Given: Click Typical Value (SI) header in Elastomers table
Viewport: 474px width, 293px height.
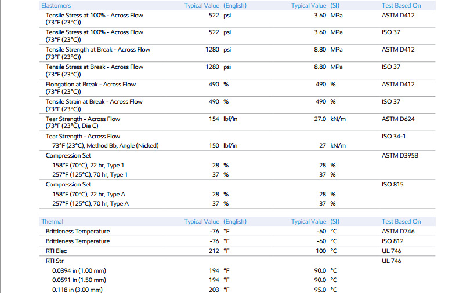Looking at the screenshot, I should pyautogui.click(x=315, y=5).
